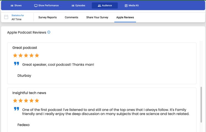Click the reviews list scrollbar thumb

[201, 105]
